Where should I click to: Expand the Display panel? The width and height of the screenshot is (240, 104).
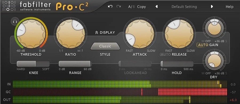[x=105, y=33]
